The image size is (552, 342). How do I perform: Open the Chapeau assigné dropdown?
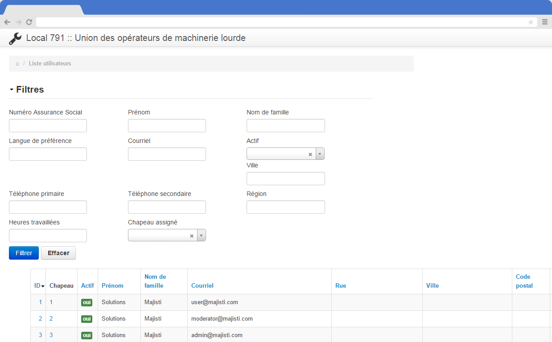click(201, 236)
